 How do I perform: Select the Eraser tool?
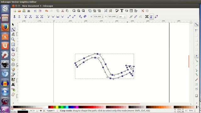[x=13, y=94]
